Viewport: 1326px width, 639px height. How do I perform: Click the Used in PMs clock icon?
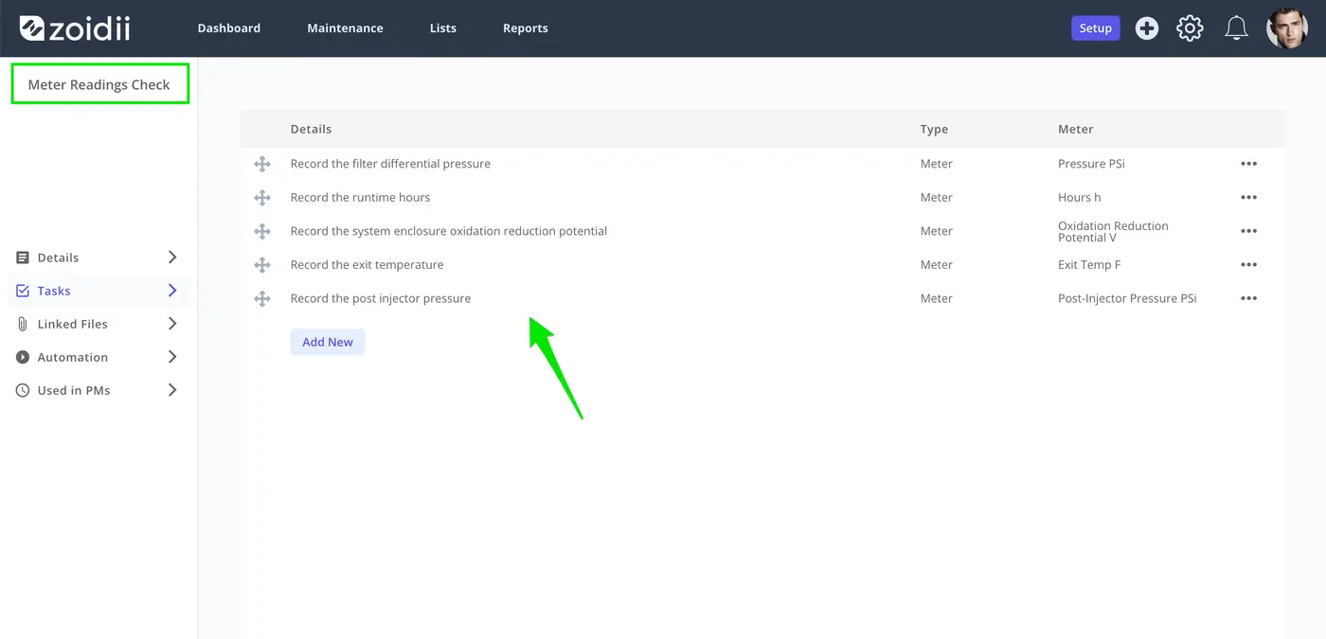23,390
